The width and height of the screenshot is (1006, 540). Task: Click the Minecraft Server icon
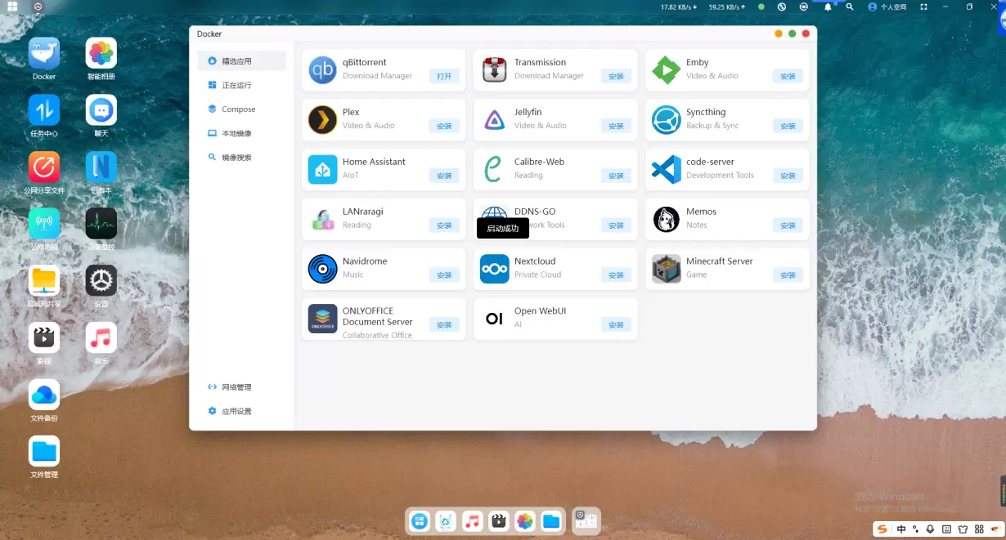pyautogui.click(x=666, y=269)
